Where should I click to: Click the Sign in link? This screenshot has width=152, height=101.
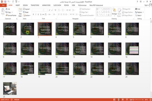pyautogui.click(x=146, y=5)
